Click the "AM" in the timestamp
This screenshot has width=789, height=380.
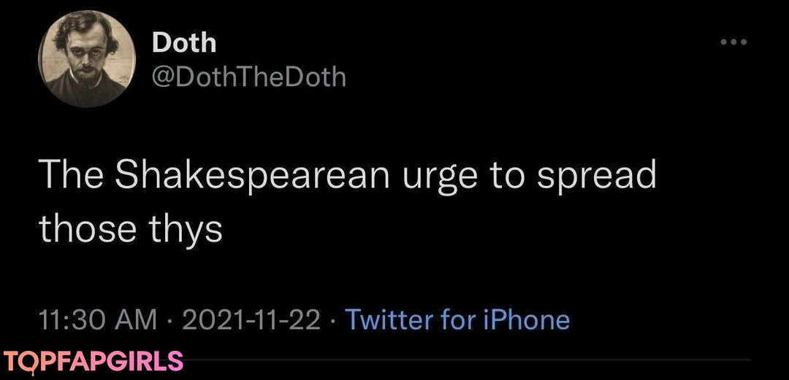coord(136,319)
